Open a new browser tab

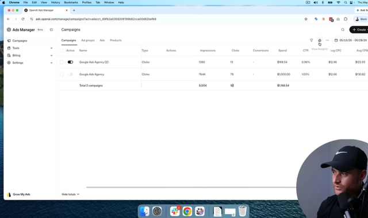click(x=74, y=10)
